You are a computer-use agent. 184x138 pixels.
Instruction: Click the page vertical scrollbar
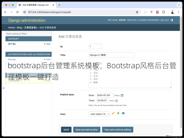pos(181,72)
